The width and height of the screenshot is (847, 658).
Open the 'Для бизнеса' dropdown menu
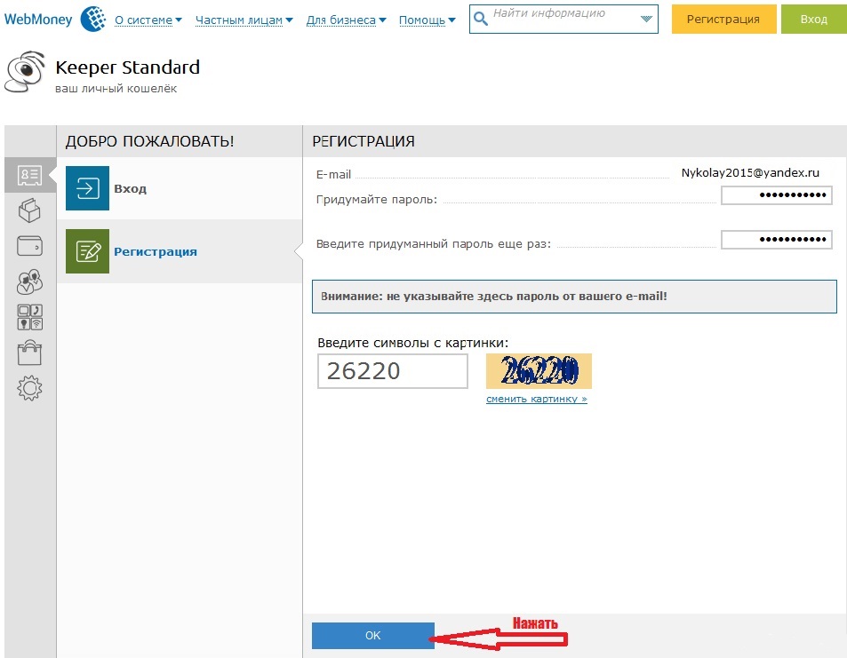click(x=346, y=20)
